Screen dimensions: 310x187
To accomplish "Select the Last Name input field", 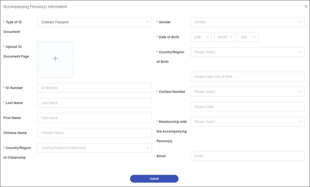I will coord(94,103).
